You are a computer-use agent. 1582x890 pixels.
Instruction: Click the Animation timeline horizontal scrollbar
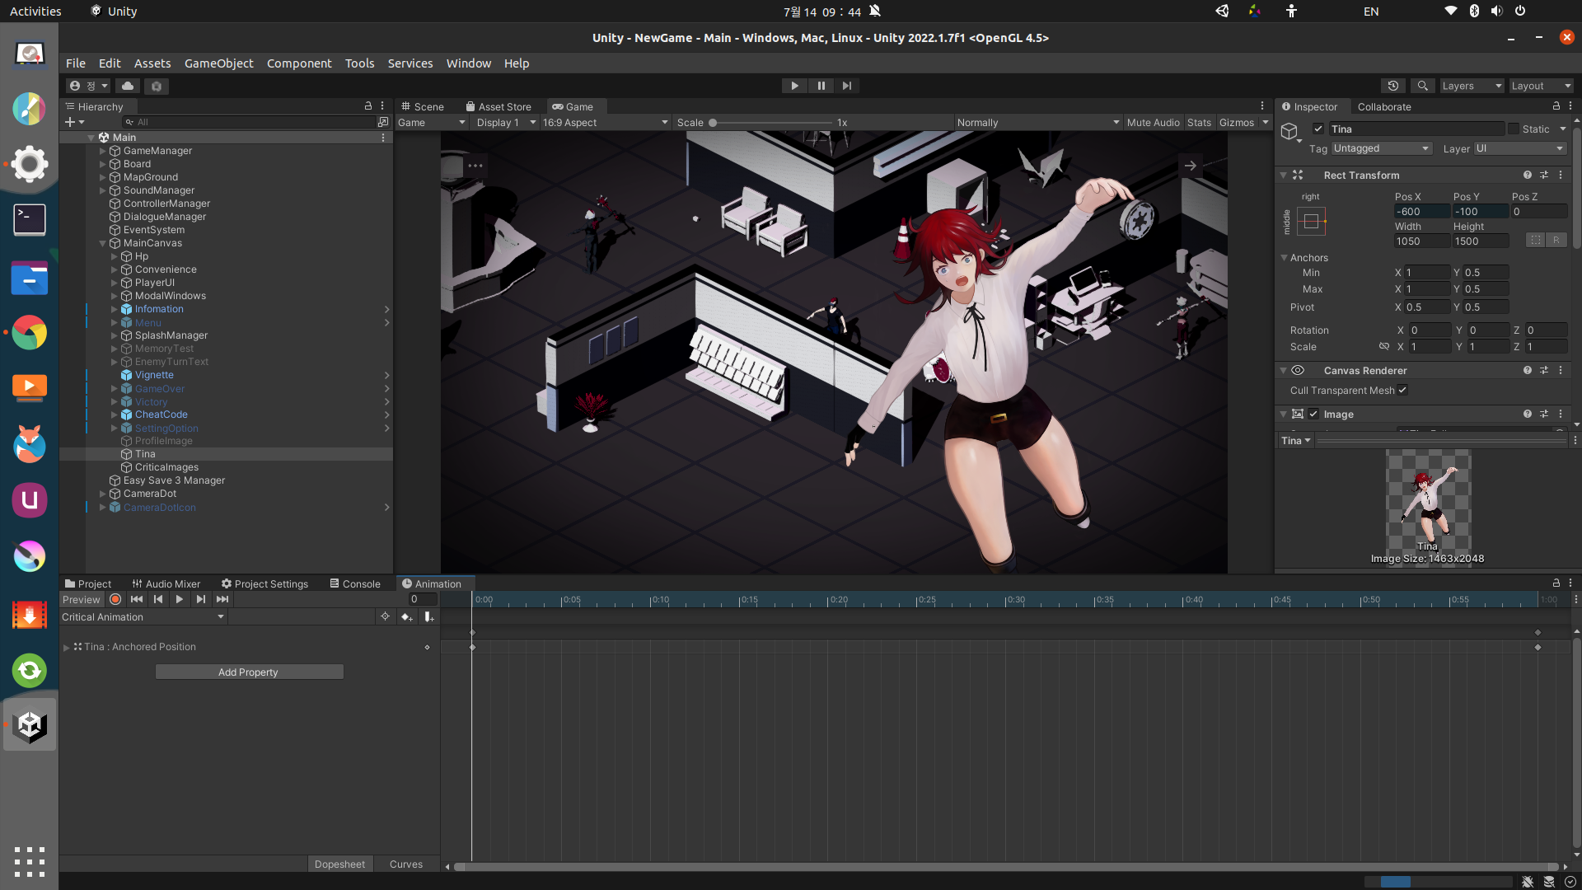1005,866
